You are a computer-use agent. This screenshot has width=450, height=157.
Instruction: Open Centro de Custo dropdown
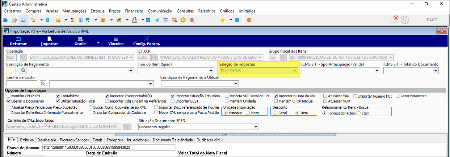pyautogui.click(x=151, y=84)
